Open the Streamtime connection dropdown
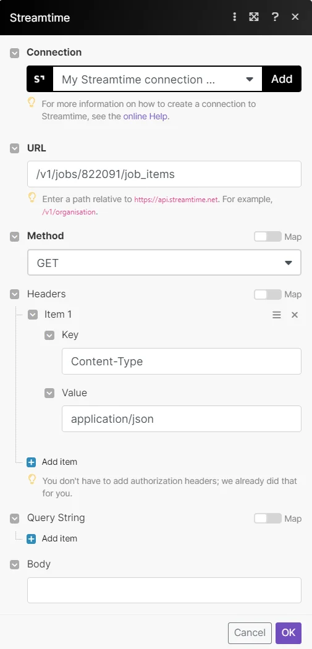312x649 pixels. click(158, 79)
